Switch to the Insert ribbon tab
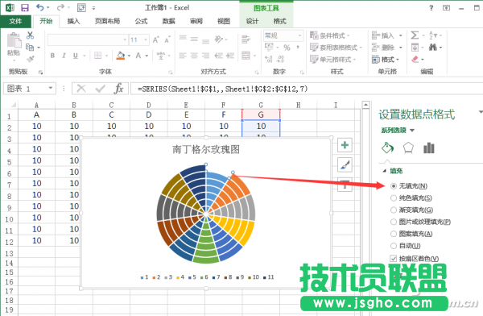The image size is (483, 316). pyautogui.click(x=73, y=21)
